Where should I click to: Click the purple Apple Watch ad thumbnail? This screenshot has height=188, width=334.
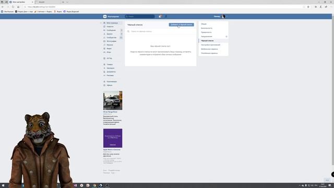coord(113,138)
